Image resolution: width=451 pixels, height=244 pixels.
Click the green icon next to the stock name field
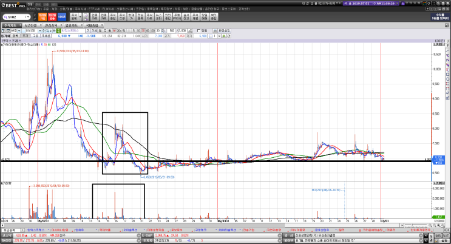pos(58,30)
